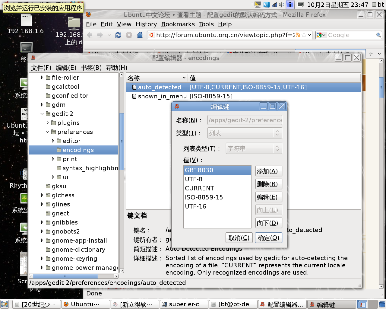Select syntax_highlighting tree folder

[88, 168]
